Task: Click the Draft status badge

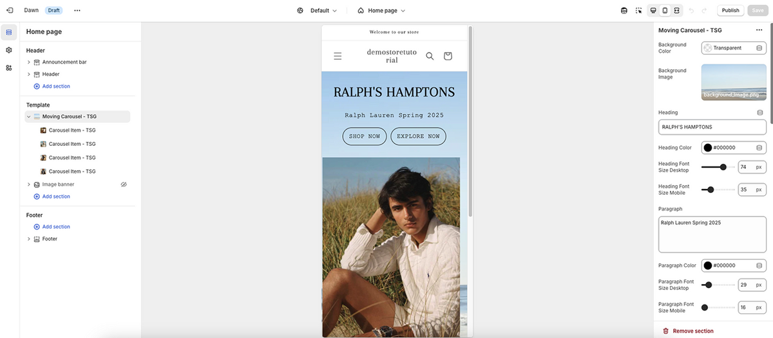Action: (x=53, y=10)
